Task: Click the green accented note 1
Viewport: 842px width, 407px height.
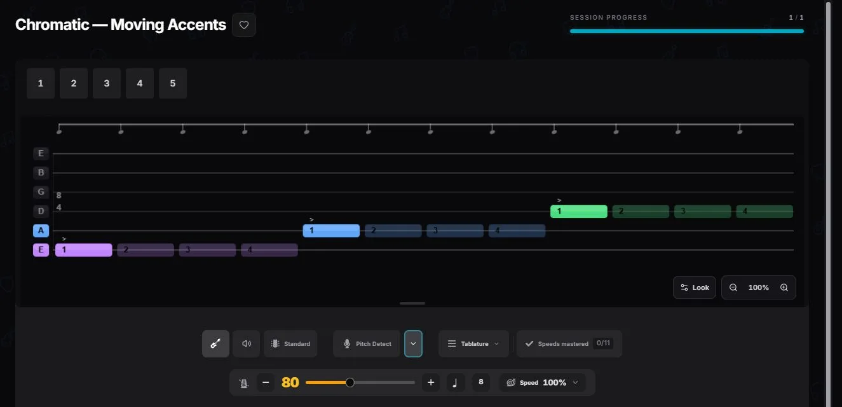Action: [x=579, y=211]
